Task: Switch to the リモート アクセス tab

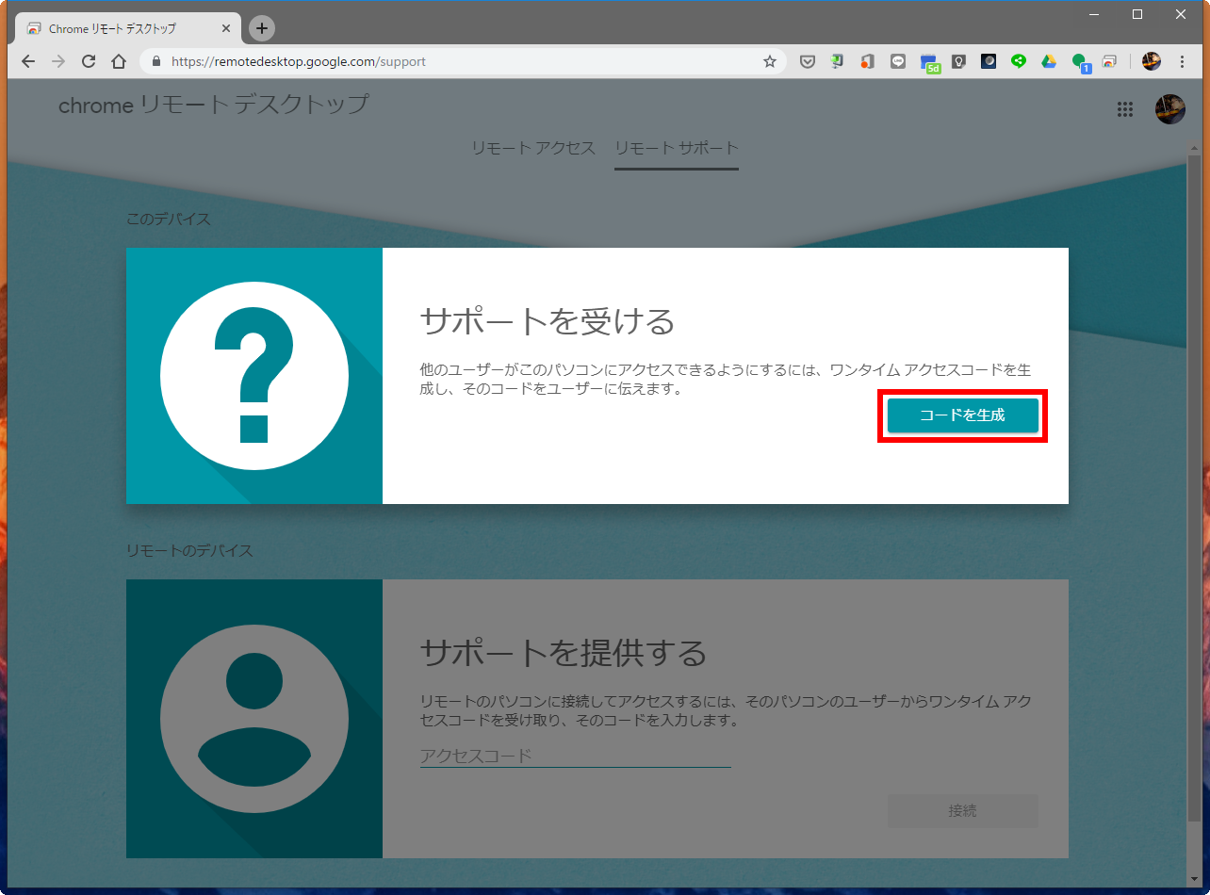Action: click(x=533, y=148)
